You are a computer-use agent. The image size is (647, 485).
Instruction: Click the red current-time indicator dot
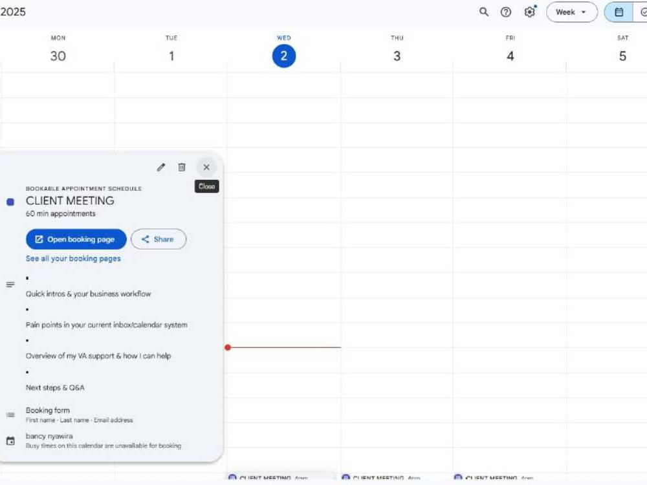(x=228, y=347)
